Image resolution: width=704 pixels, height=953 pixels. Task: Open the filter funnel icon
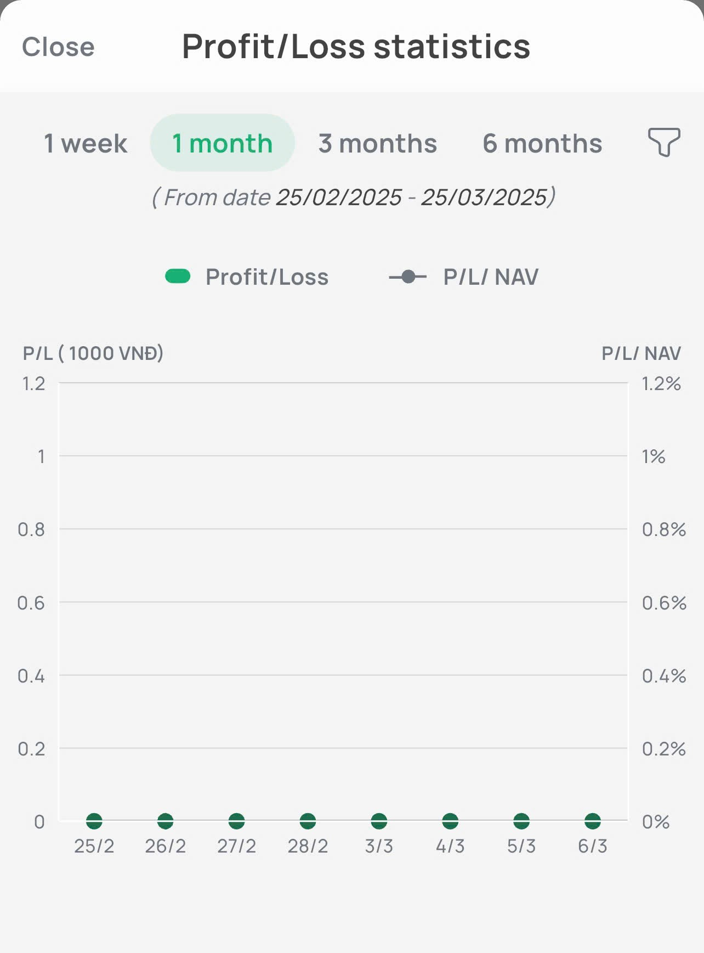[664, 142]
